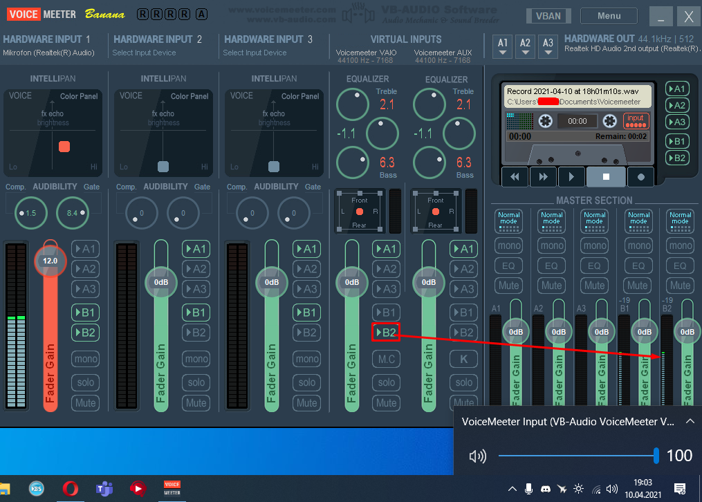Viewport: 702px width, 502px height.
Task: Toggle EQ on B2 master bus
Action: click(680, 266)
